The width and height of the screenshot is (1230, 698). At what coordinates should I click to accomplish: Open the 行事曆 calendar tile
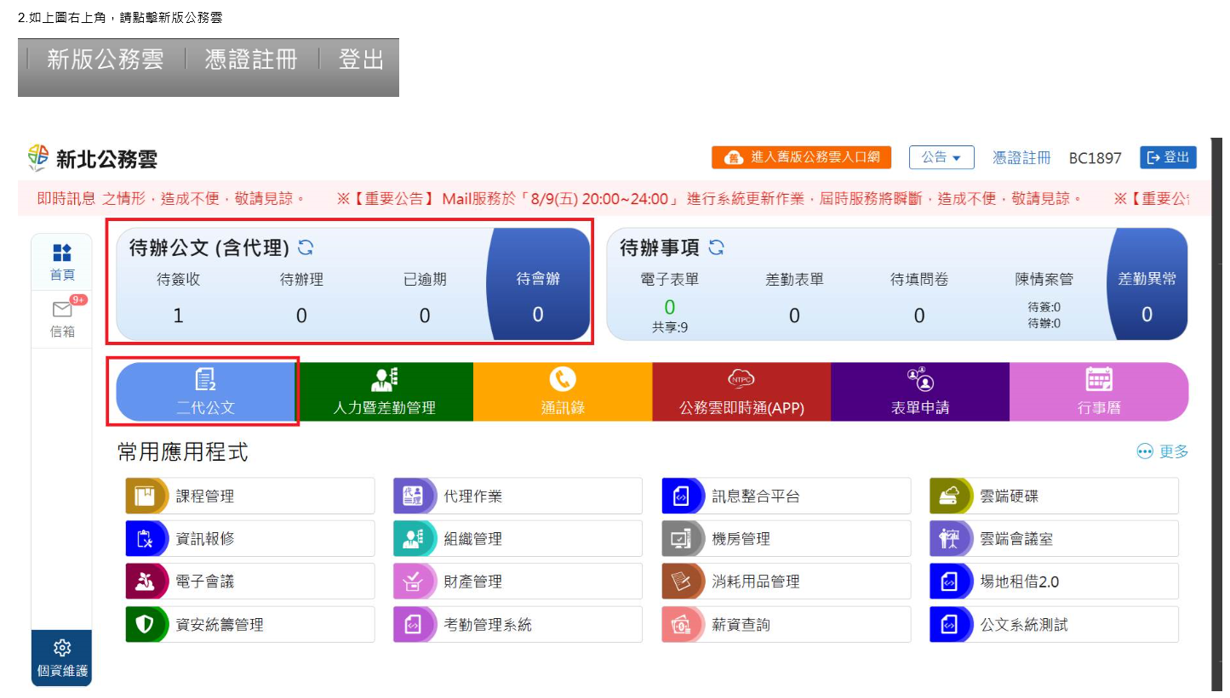coord(1099,392)
